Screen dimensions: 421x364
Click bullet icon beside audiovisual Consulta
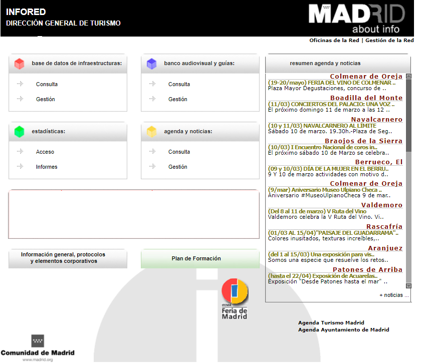152,84
